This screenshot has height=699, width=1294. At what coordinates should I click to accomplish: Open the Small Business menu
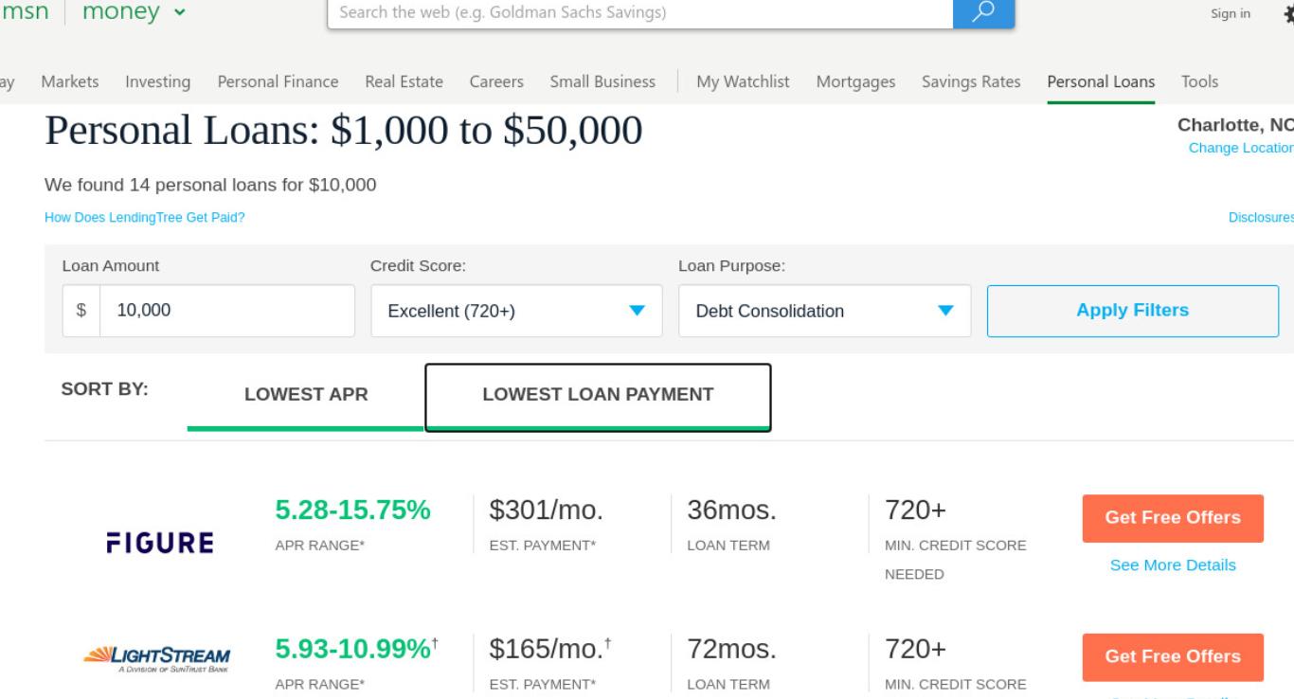(602, 81)
